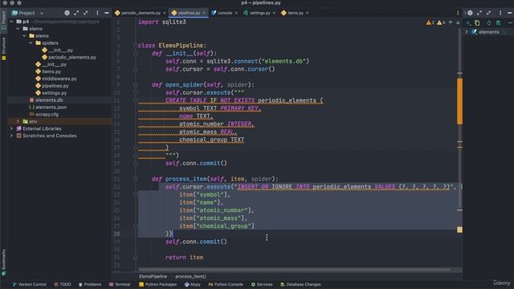
Task: Select middlewares.py in project tree
Action: point(56,79)
